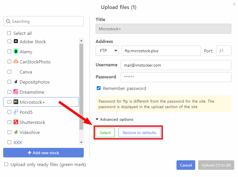Tick the Depositphotos checkbox
The width and height of the screenshot is (238, 177).
[x=10, y=82]
